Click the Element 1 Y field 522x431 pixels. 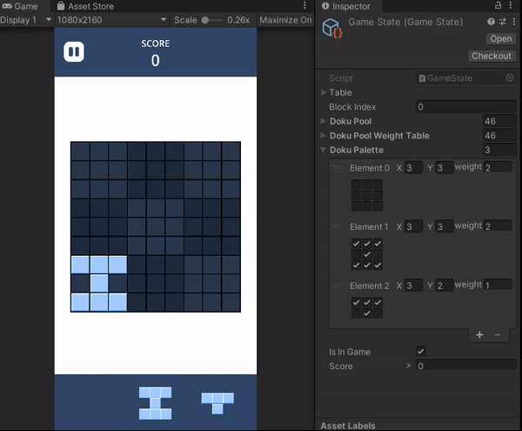coord(444,226)
